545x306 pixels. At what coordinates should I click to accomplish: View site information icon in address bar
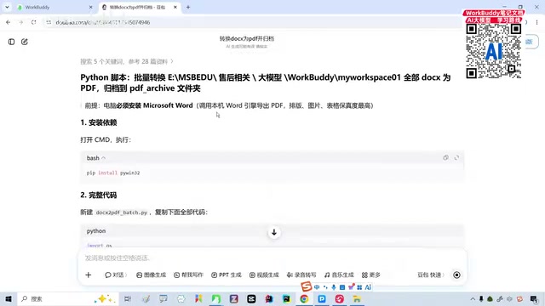[49, 22]
